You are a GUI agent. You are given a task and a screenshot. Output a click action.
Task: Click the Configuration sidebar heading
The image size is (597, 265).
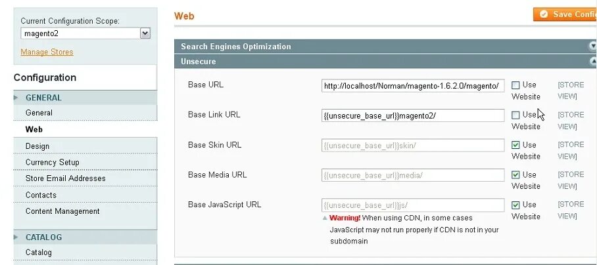click(45, 77)
